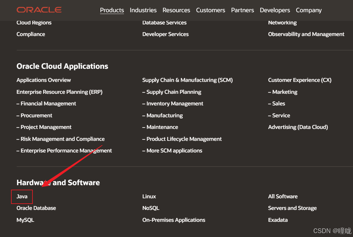353x237 pixels.
Task: Open the Compliance link
Action: pyautogui.click(x=31, y=34)
